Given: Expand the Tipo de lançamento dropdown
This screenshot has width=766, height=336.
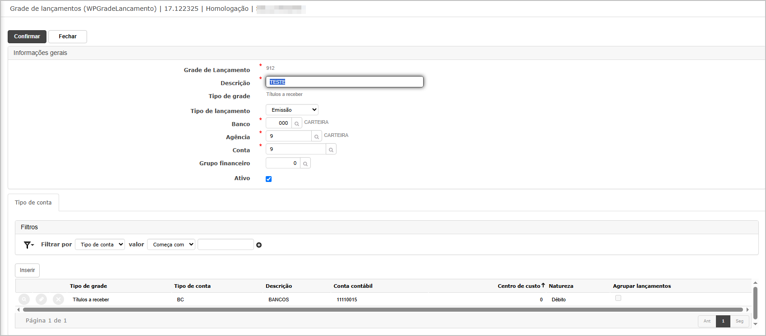Looking at the screenshot, I should (x=292, y=110).
